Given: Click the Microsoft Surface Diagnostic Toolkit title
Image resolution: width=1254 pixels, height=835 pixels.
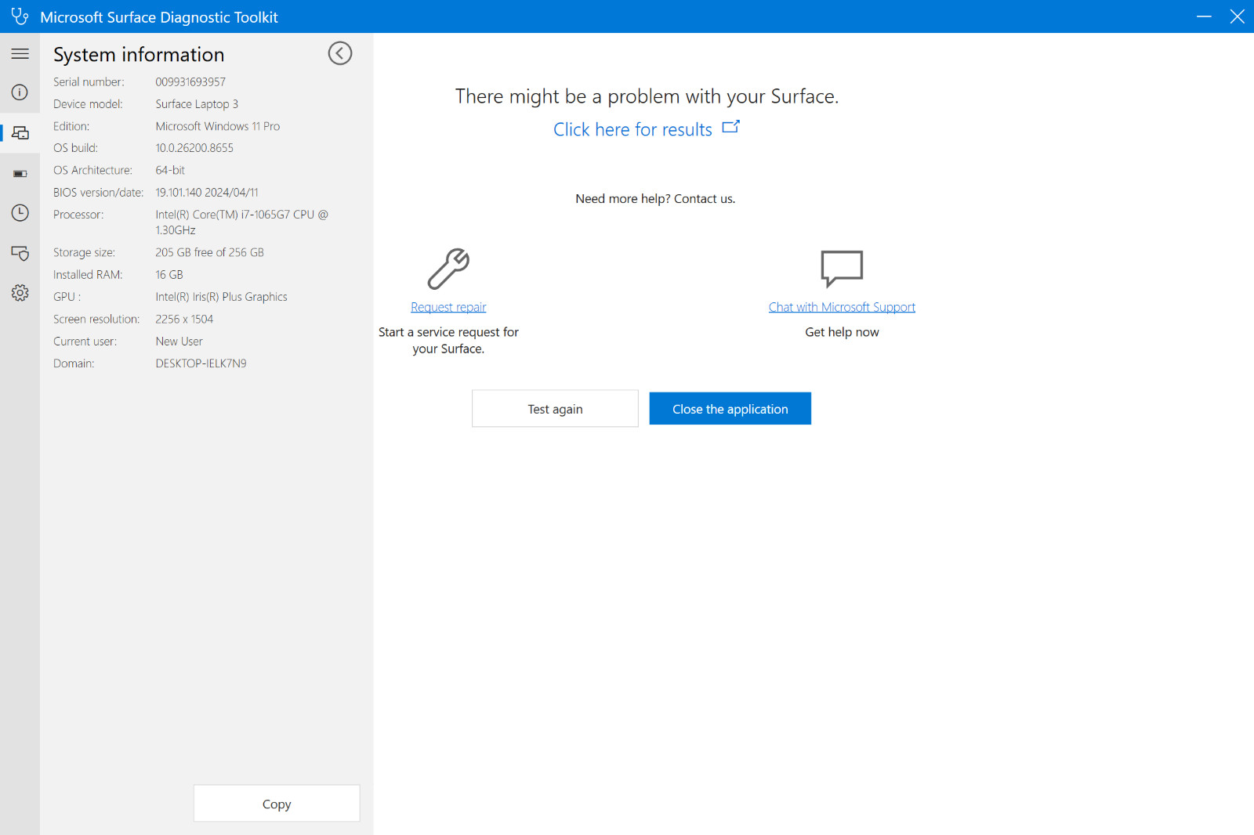Looking at the screenshot, I should coord(159,17).
